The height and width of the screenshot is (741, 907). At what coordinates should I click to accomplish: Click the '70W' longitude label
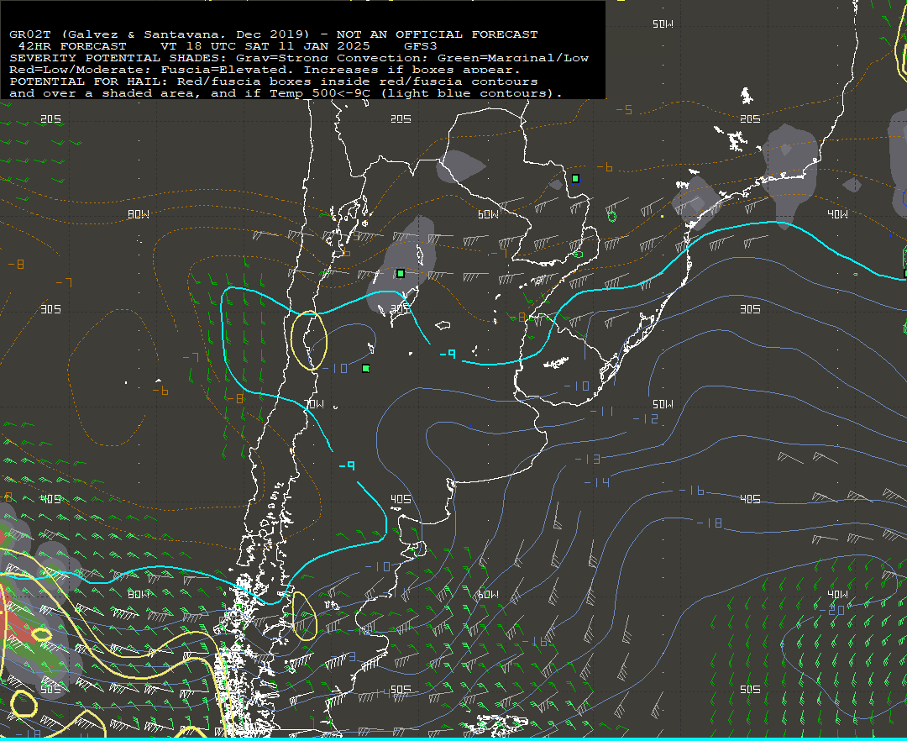tap(313, 404)
